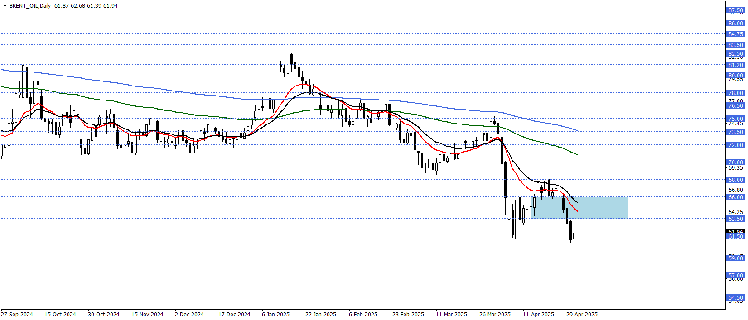Click the 29 Apr 2025 date label

582,314
